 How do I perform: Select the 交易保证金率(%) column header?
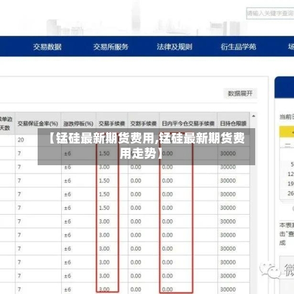tap(38, 123)
